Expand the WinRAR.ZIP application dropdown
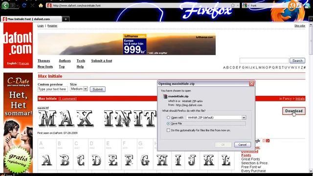Screen dimensions: 313x176 tap(244, 117)
